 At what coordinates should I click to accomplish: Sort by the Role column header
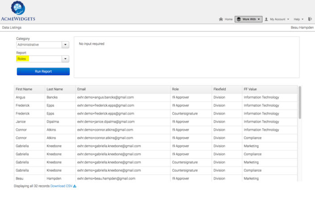(176, 89)
